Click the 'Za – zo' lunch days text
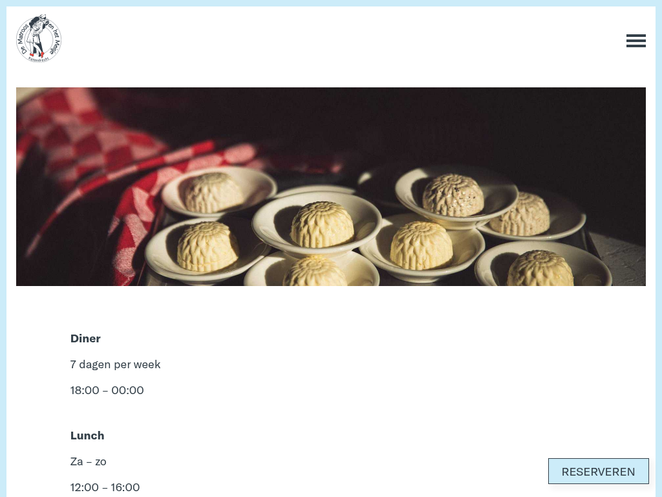The image size is (662, 497). click(x=88, y=461)
